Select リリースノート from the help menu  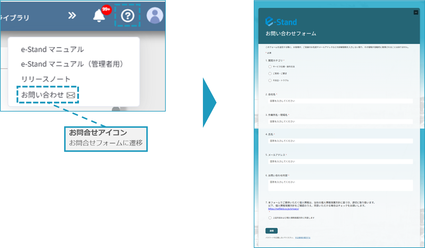[46, 79]
